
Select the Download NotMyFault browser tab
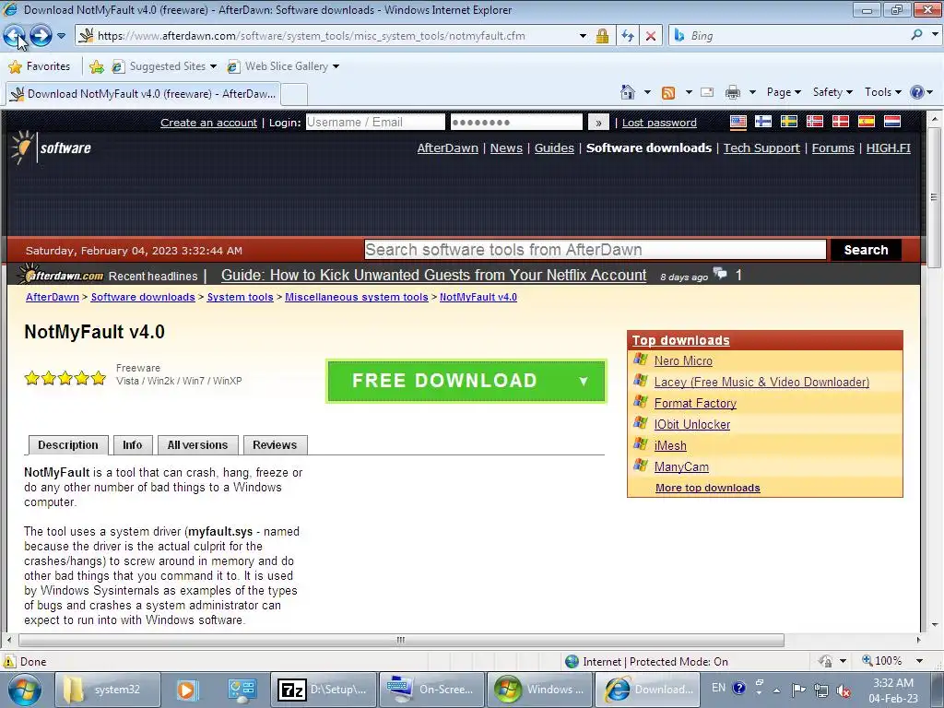coord(143,94)
